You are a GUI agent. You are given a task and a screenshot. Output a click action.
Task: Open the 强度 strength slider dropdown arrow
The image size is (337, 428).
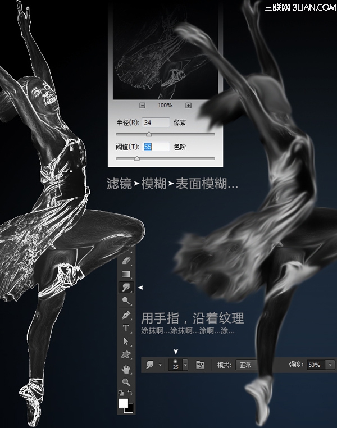(330, 365)
